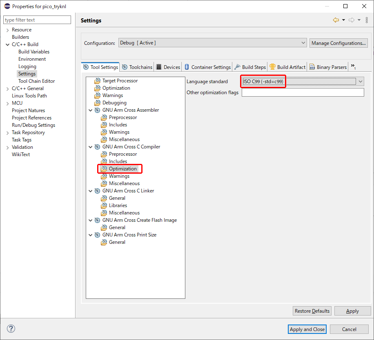Click the Target Processor settings icon
Screen dimensions: 374x340
97,81
